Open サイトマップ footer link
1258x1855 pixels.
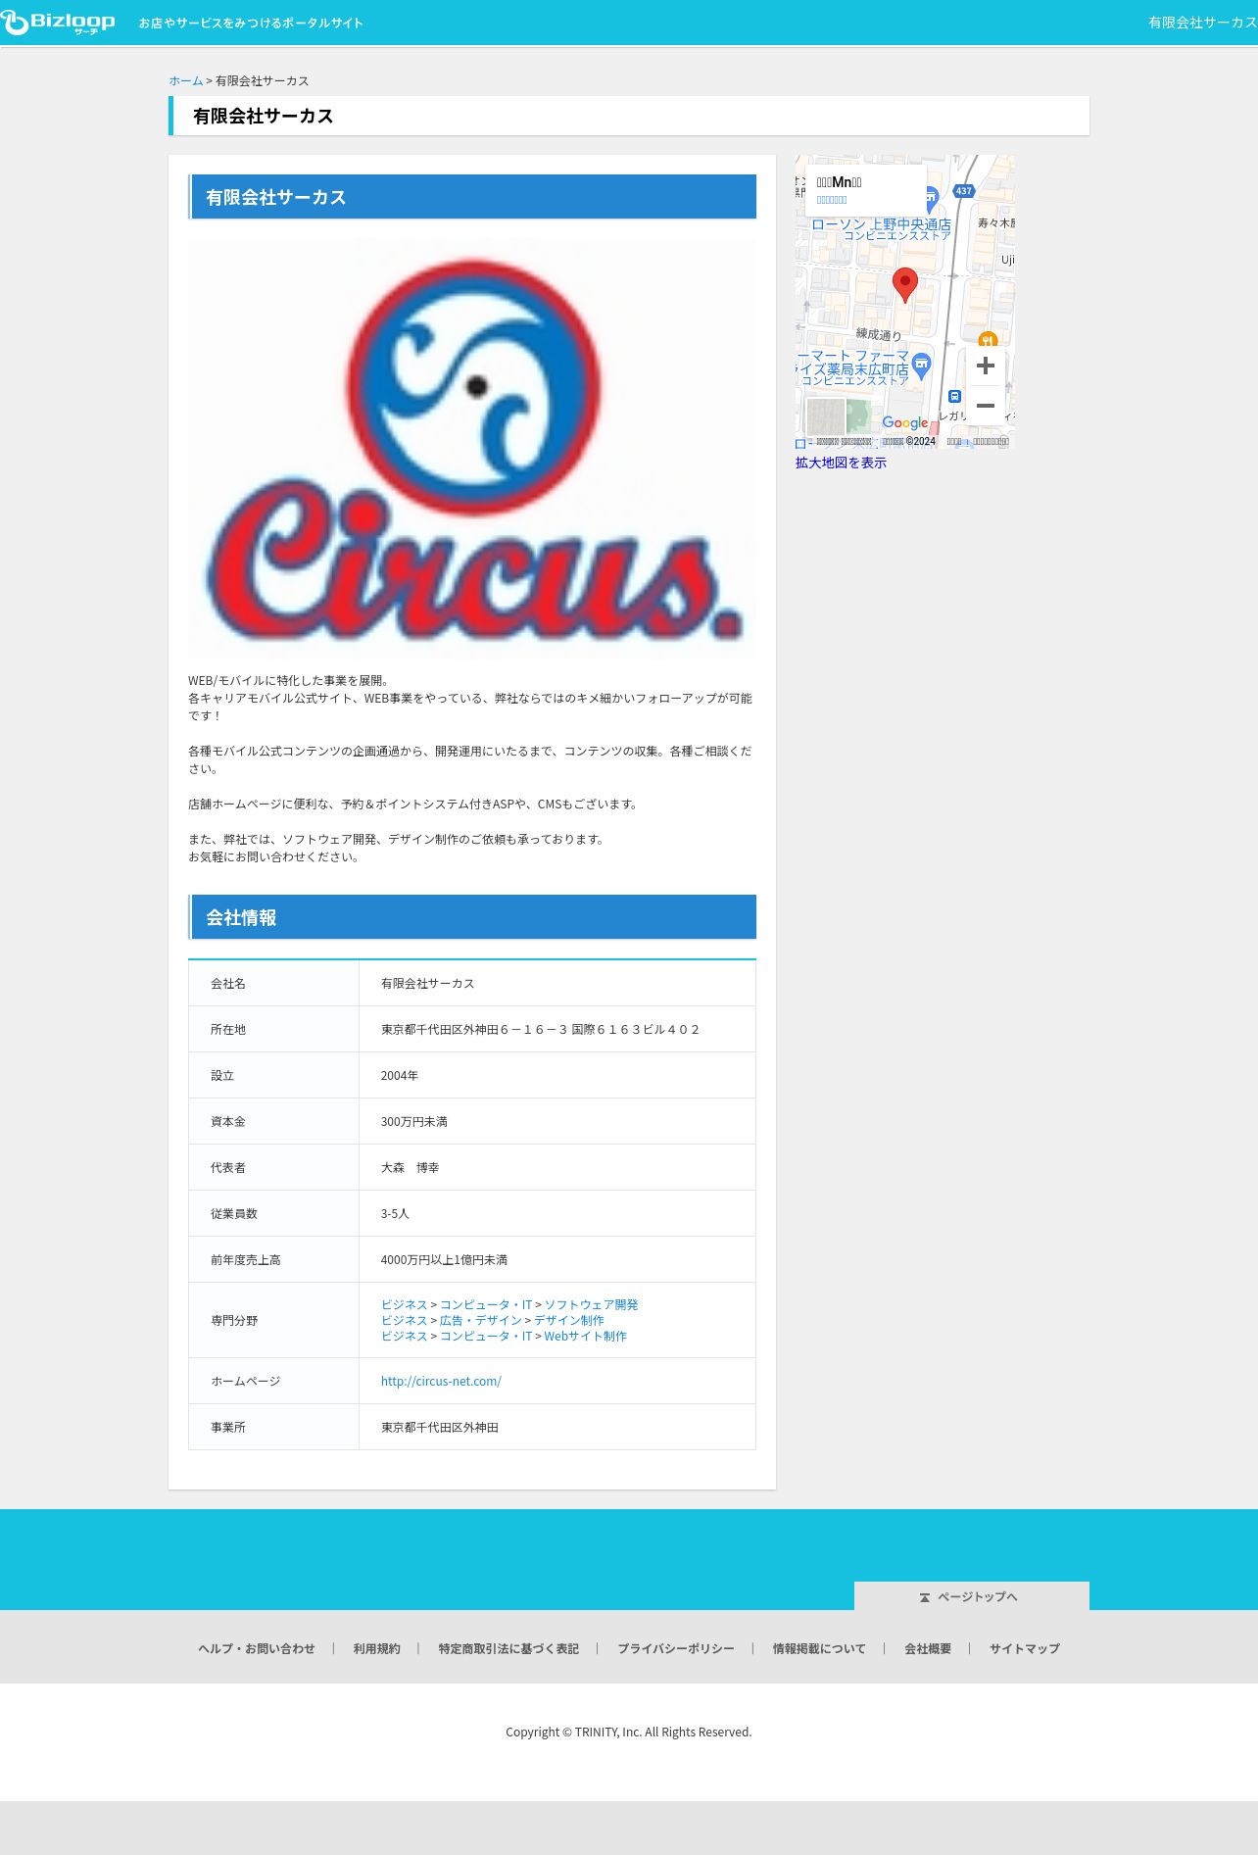pyautogui.click(x=1025, y=1648)
